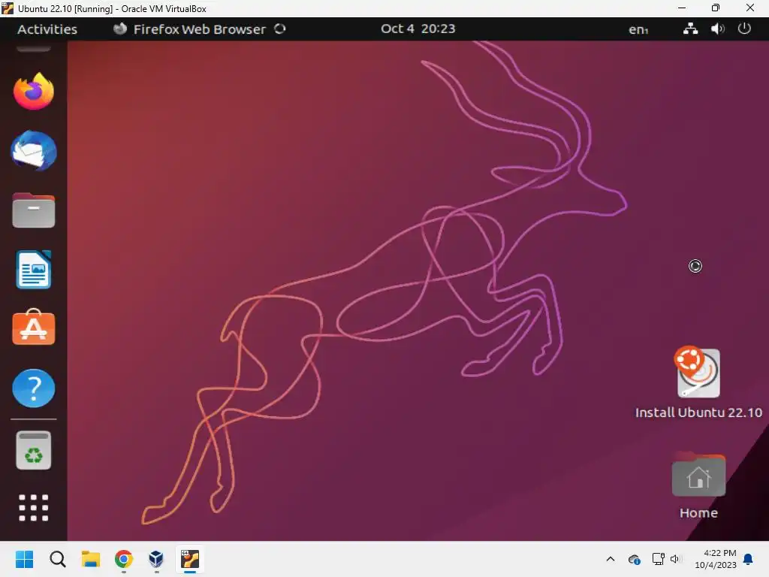Screen dimensions: 769x577
Task: Open Firefox from the Ubuntu dock
Action: [x=33, y=91]
